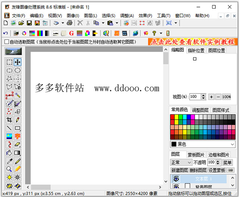
Task: Click the calendar 历 toolbar icon
Action: click(117, 33)
